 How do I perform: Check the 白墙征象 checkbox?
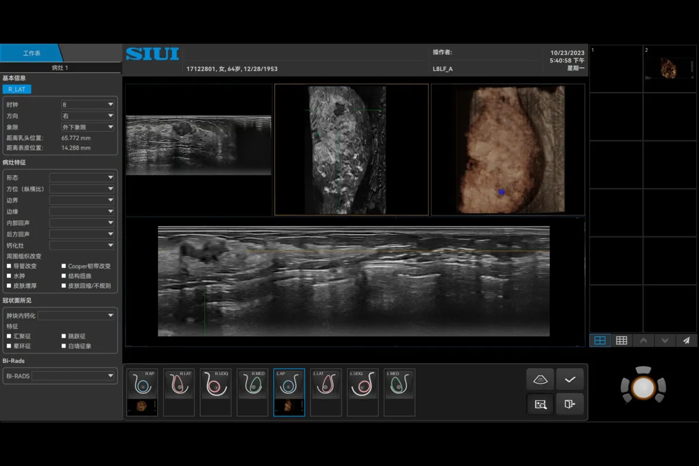63,346
